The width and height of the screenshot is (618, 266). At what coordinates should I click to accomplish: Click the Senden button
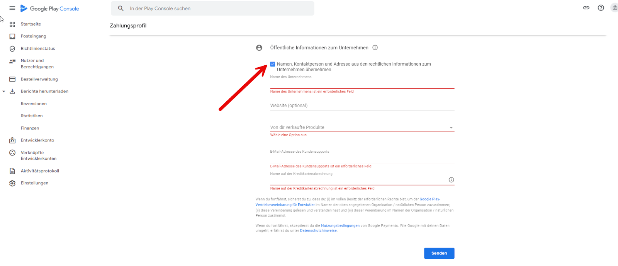(439, 253)
